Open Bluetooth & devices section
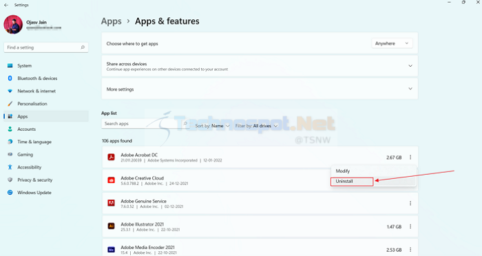The width and height of the screenshot is (482, 256). pos(46,78)
